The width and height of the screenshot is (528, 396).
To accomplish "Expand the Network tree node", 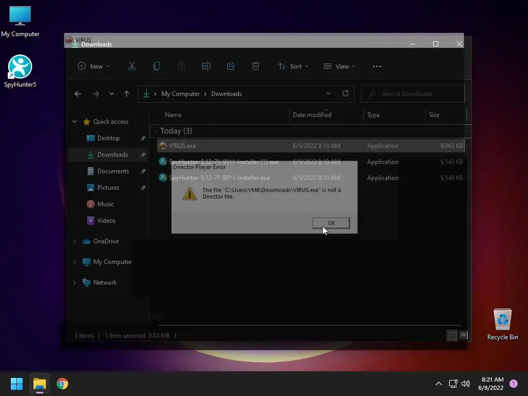I will coord(74,283).
